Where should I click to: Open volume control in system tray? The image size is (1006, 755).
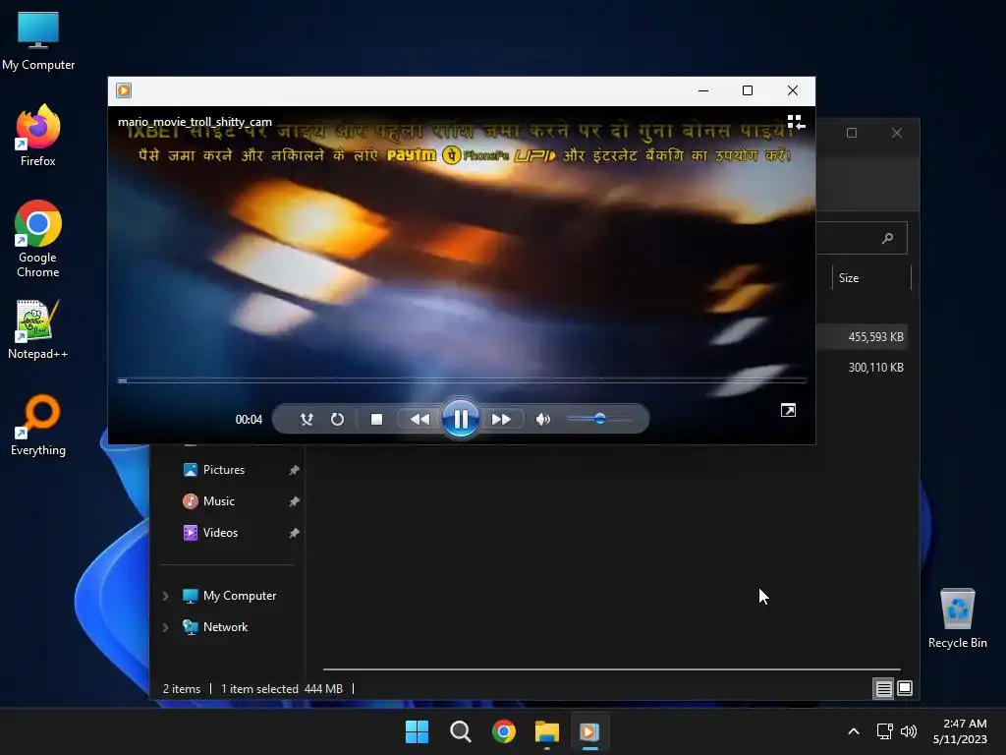click(909, 731)
